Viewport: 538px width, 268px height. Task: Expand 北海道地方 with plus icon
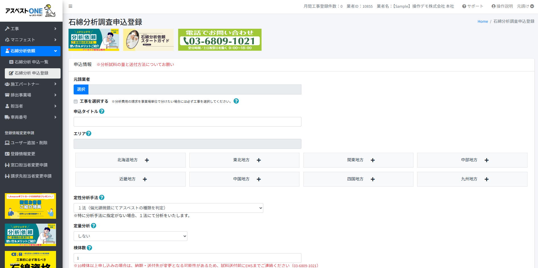(x=147, y=160)
